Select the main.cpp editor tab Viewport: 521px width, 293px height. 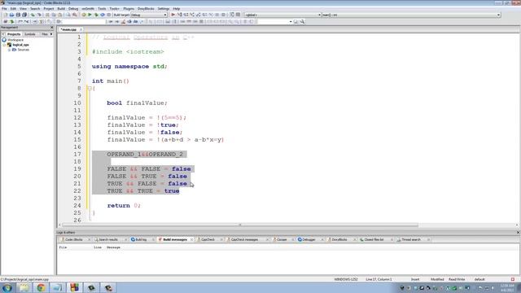point(68,29)
